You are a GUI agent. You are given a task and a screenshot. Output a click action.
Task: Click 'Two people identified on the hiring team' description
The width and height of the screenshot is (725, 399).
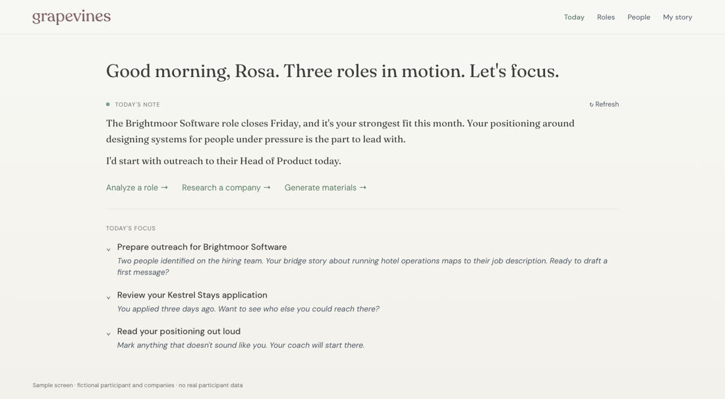coord(362,267)
